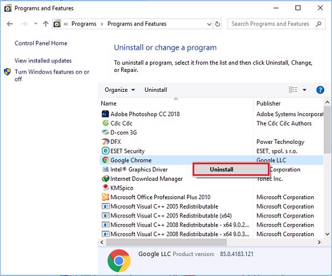Select the KMSpico entry name
The image size is (332, 276).
pos(122,188)
